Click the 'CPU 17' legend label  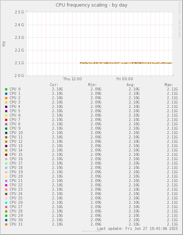(16, 163)
